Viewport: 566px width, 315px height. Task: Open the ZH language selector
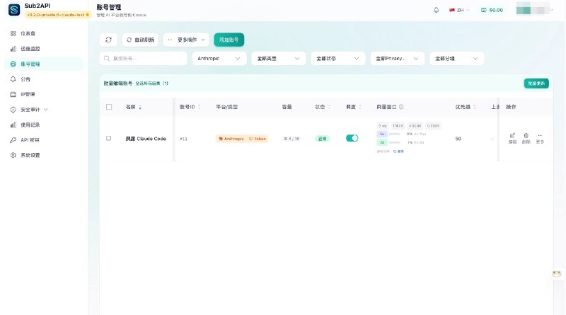[459, 10]
